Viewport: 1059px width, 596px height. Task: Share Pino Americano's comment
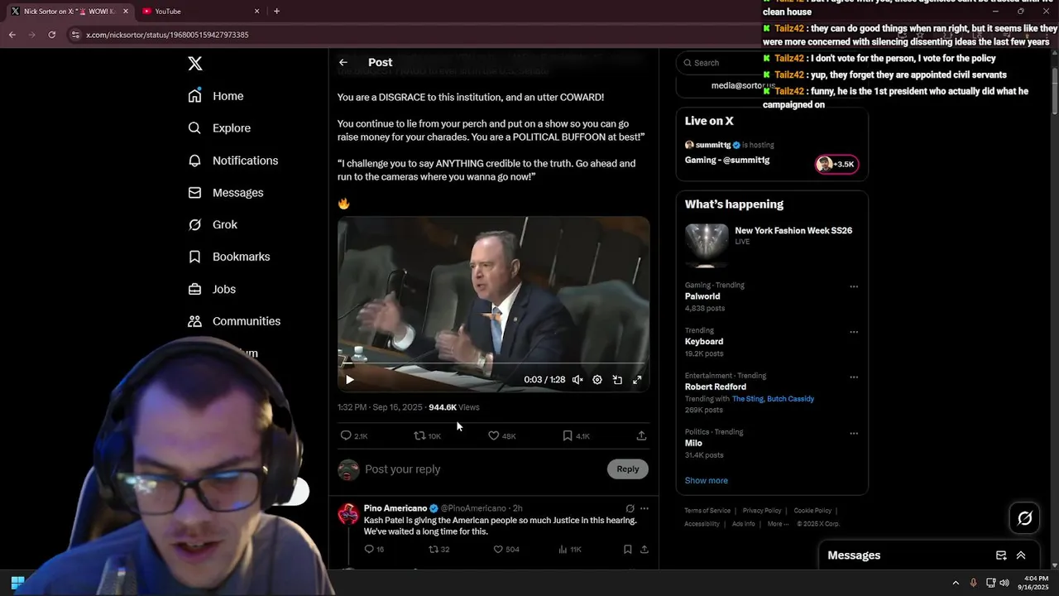(x=644, y=550)
